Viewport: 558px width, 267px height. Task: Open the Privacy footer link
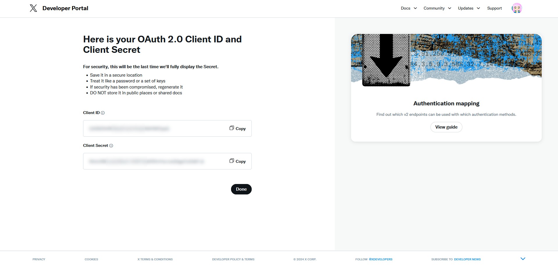tap(39, 259)
